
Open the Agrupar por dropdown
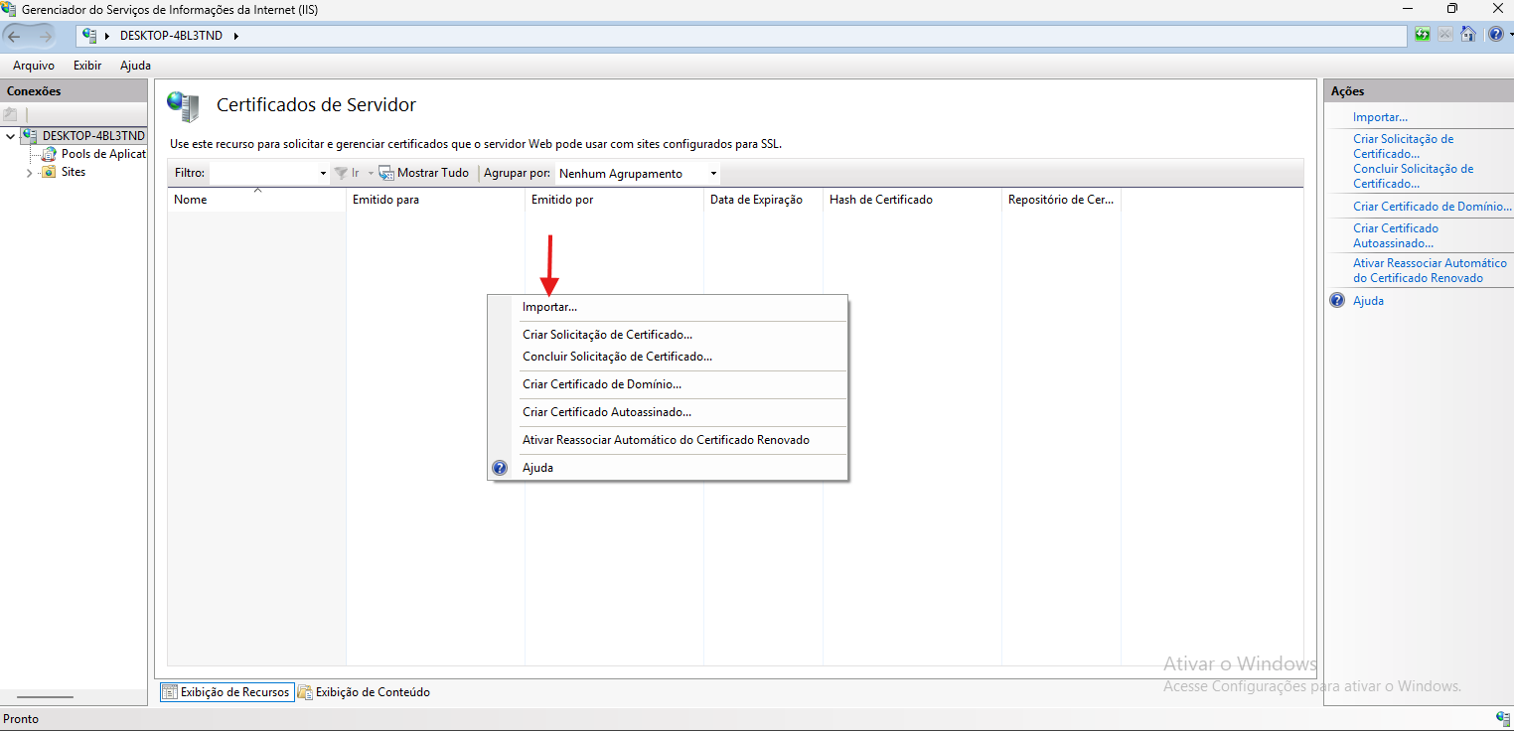pos(638,173)
